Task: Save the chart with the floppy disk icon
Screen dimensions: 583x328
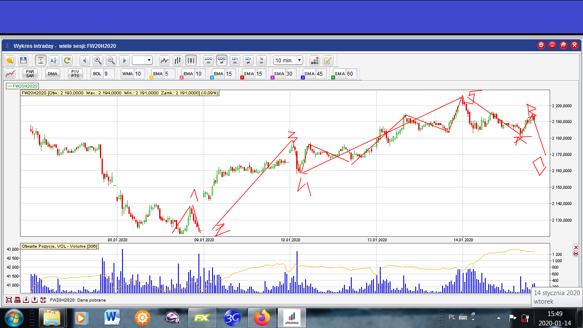Action: (23, 60)
